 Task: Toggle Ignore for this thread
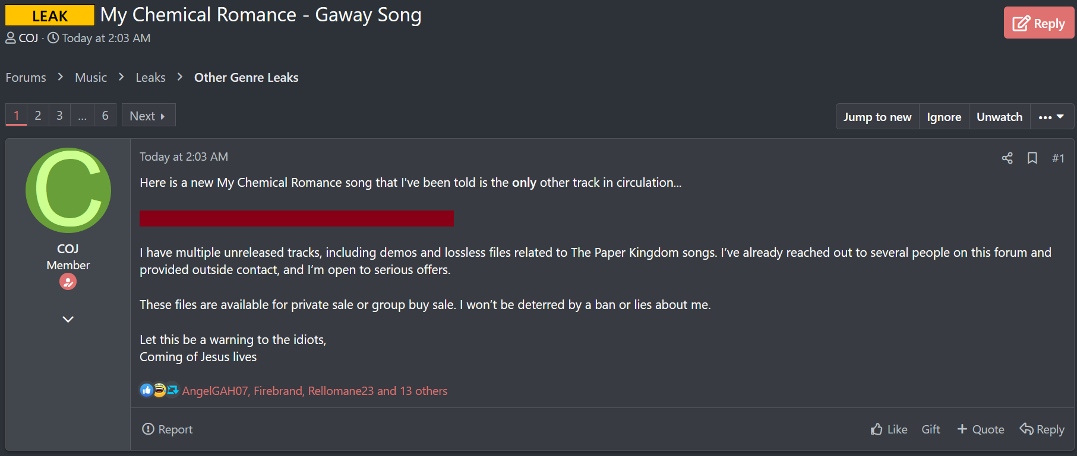[x=944, y=117]
